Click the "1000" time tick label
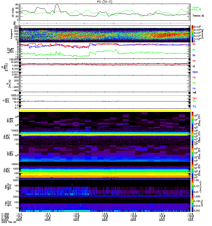The image size is (212, 226). [190, 220]
